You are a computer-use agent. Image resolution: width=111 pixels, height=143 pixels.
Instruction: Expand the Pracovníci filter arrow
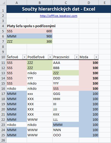[x=77, y=57]
